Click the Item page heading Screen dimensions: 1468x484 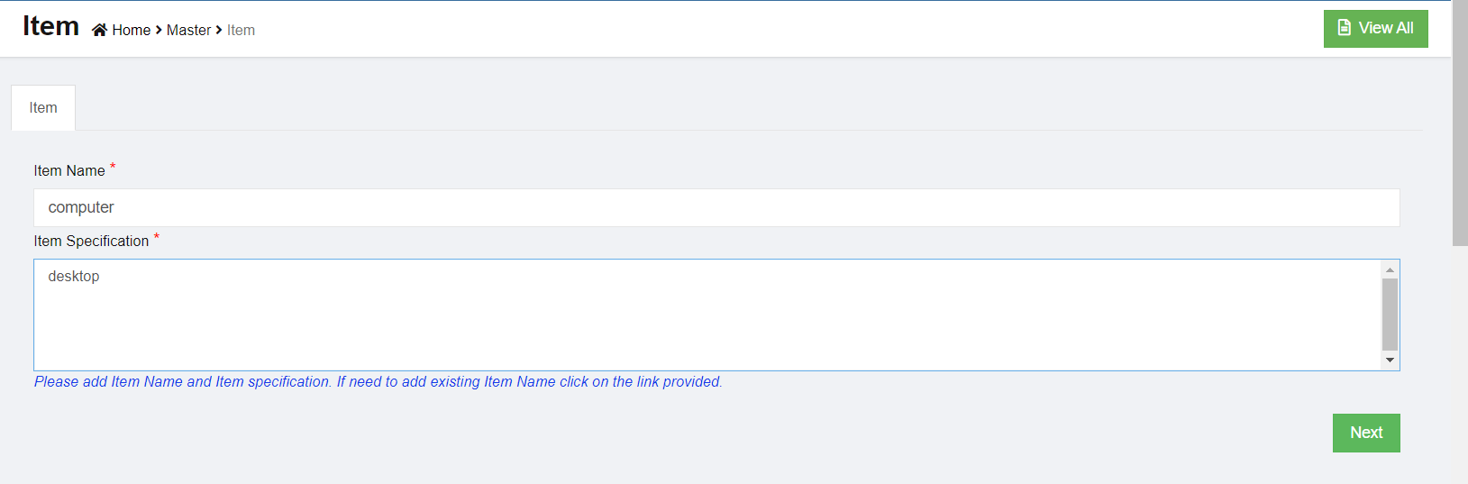[x=51, y=26]
